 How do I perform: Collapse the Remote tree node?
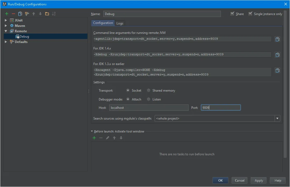(x=6, y=31)
